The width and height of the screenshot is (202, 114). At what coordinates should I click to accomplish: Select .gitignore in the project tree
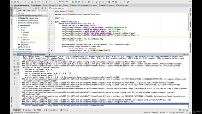23,45
